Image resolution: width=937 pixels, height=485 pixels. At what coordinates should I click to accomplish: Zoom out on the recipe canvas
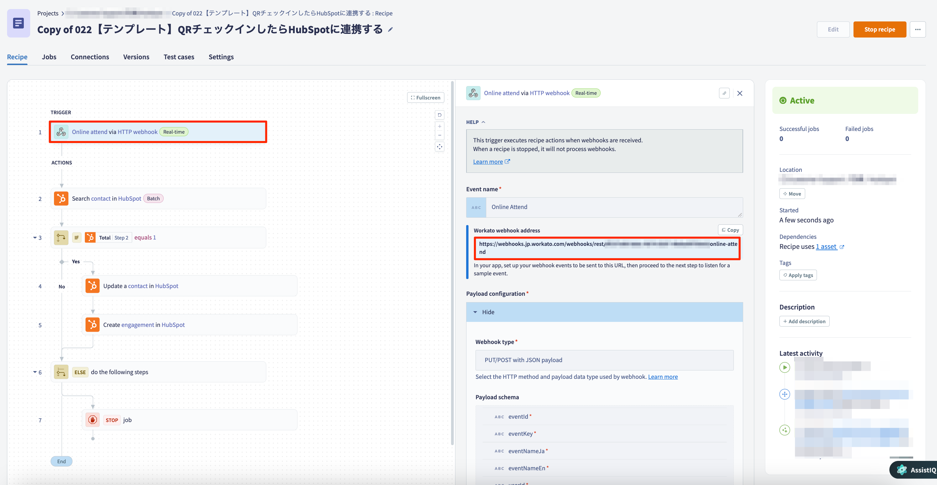(439, 135)
